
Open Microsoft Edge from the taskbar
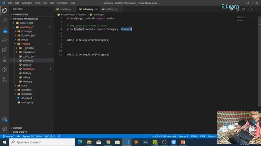point(80,142)
